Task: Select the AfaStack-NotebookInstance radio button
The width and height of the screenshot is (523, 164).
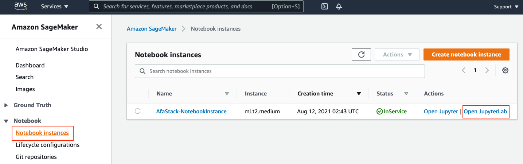Action: (x=137, y=111)
